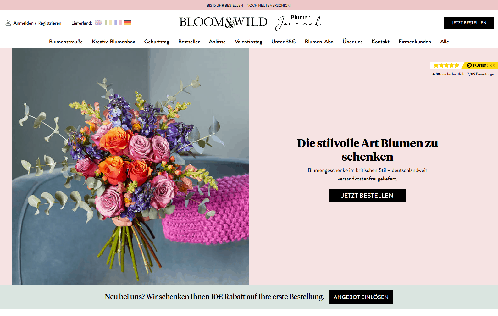Select the UK flag as delivery country

(x=99, y=22)
